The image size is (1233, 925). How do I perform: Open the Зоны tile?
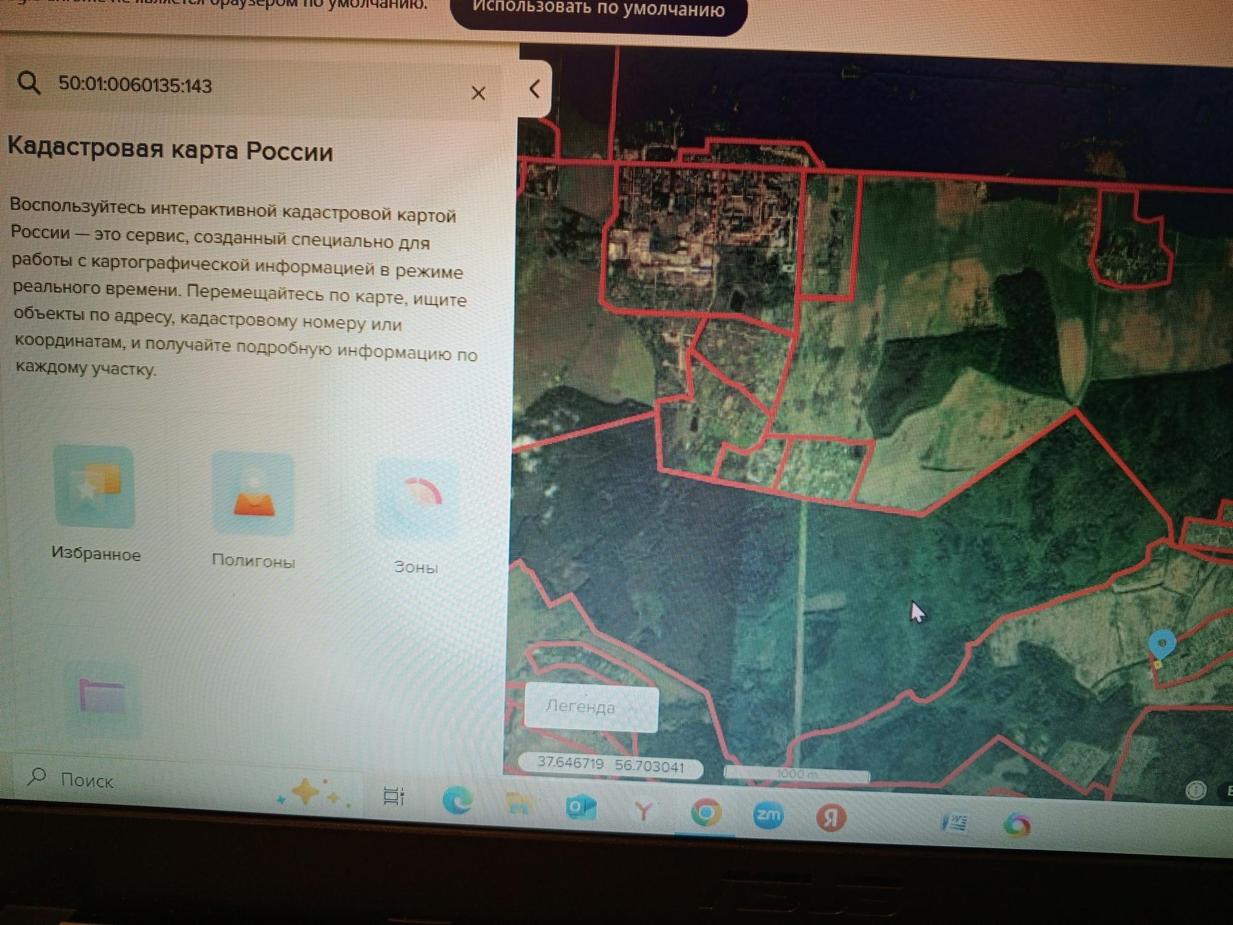pyautogui.click(x=417, y=499)
